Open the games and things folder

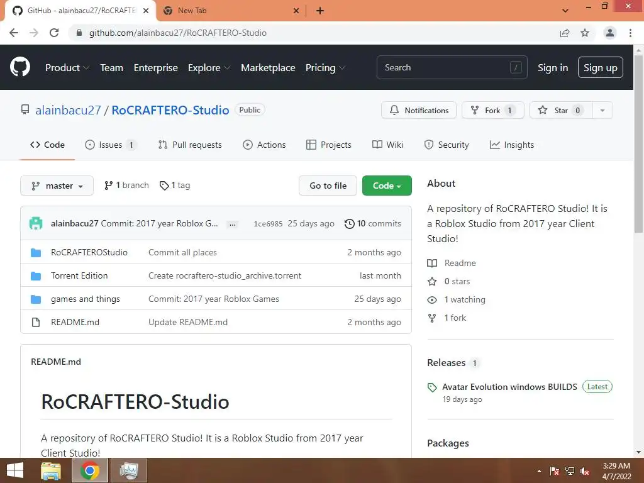(x=86, y=299)
